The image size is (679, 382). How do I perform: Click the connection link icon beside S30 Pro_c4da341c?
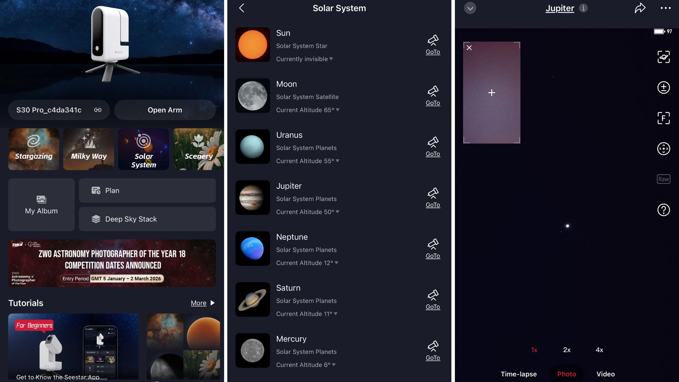[98, 110]
